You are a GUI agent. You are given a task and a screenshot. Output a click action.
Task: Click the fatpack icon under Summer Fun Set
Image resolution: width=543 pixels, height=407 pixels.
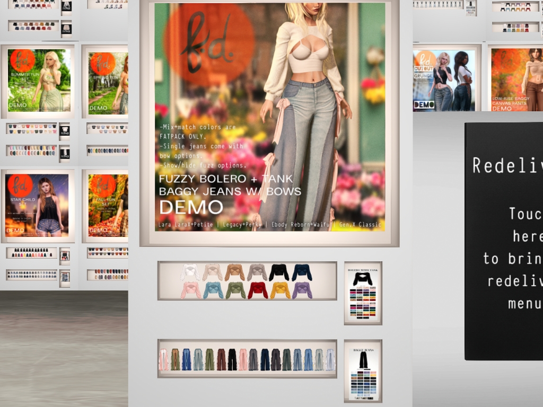pyautogui.click(x=64, y=129)
